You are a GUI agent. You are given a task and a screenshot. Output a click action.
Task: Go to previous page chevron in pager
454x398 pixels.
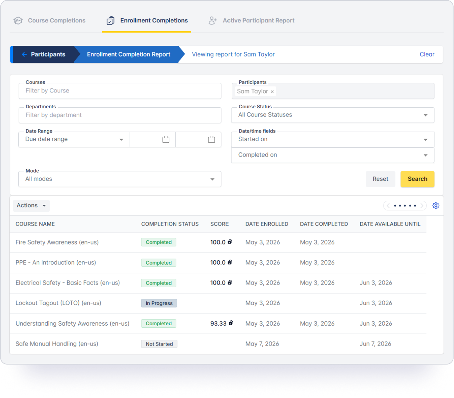click(388, 206)
